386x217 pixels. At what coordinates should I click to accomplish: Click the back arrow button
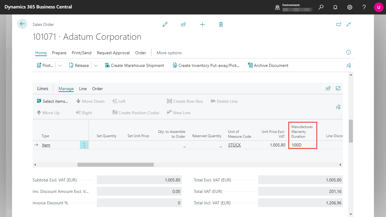[x=22, y=24]
